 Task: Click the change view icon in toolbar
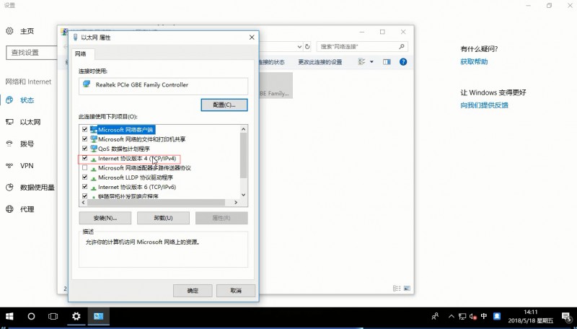pyautogui.click(x=361, y=62)
